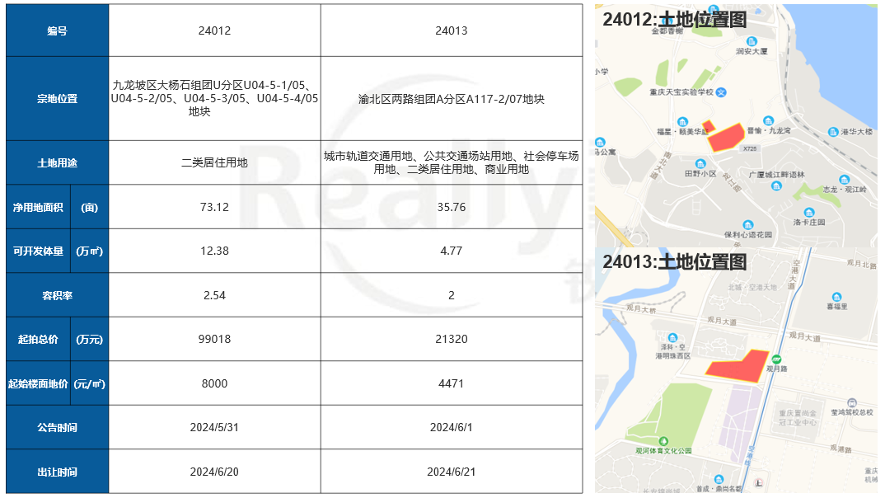Click the 24013:土地位置图 map title
The height and width of the screenshot is (498, 885).
click(x=675, y=262)
